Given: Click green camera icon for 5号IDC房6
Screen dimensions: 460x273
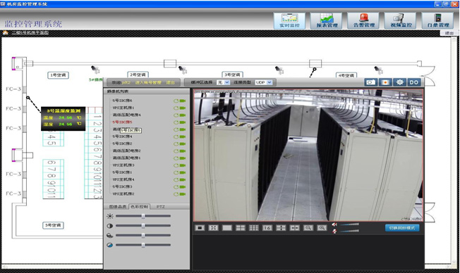Looking at the screenshot, I should pyautogui.click(x=183, y=101).
